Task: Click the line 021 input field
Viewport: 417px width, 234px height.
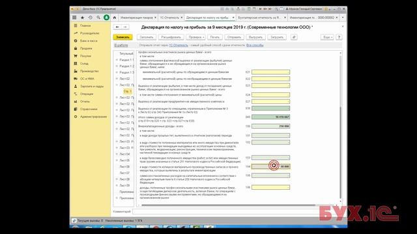Action: pyautogui.click(x=271, y=72)
